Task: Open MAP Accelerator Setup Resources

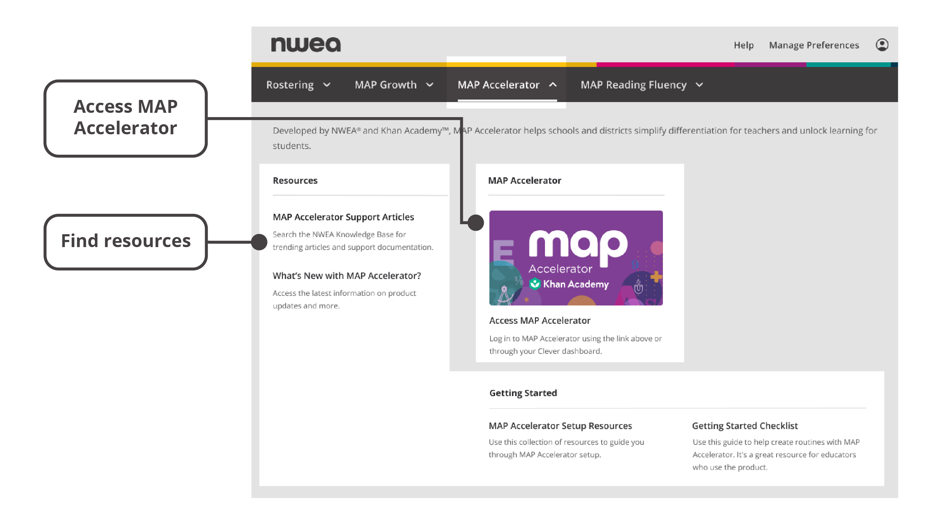Action: 560,426
